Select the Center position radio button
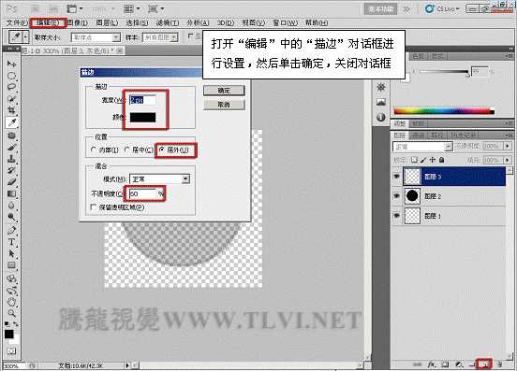 (126, 150)
